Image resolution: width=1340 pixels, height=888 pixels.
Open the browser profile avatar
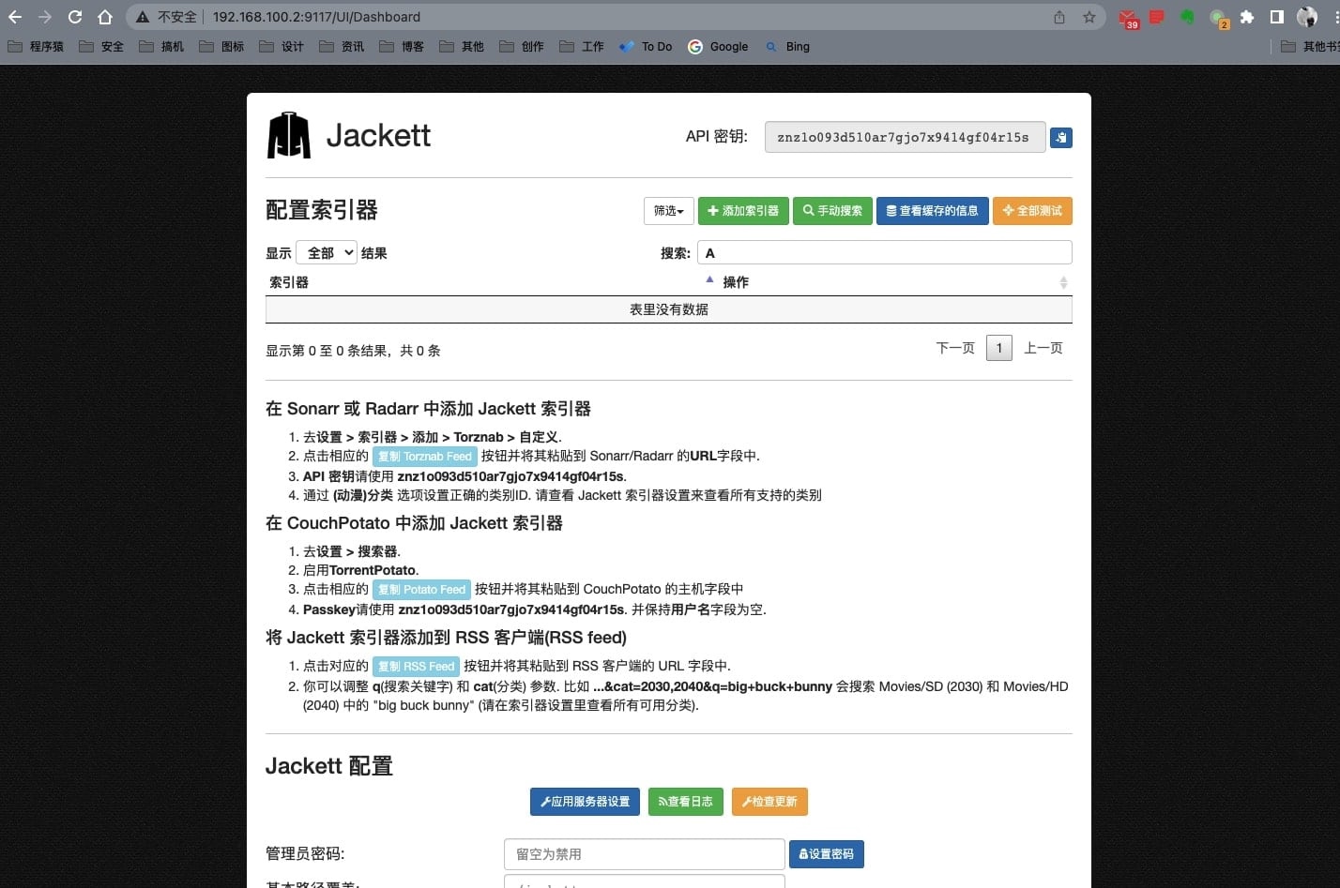click(1307, 17)
